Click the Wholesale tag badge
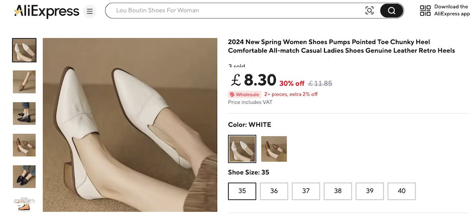The image size is (475, 222). coord(245,94)
